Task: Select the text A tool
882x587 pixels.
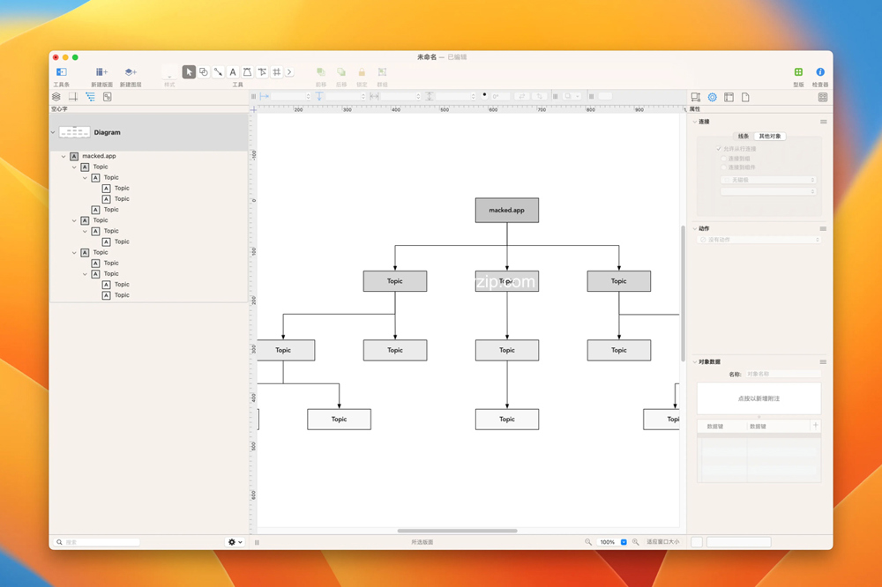Action: 232,72
